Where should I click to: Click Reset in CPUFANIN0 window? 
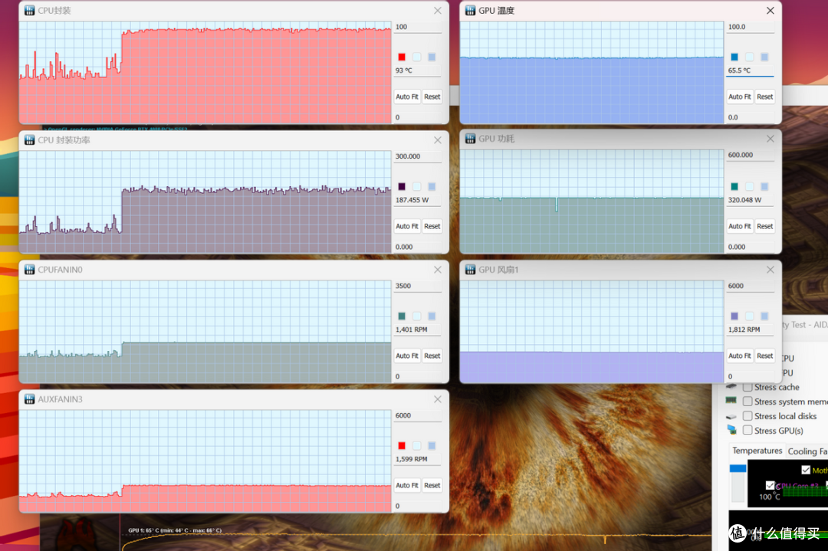(x=432, y=356)
